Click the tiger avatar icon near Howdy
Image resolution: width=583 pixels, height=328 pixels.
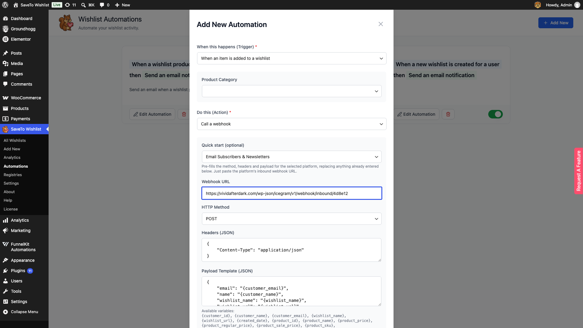[x=538, y=5]
